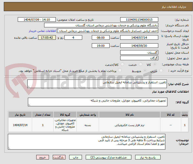Click the بازگشت back button
The image size is (193, 164).
59,157
